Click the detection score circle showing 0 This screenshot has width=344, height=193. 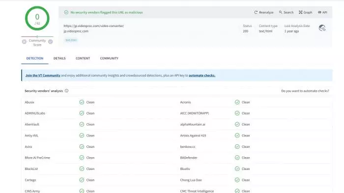37,18
